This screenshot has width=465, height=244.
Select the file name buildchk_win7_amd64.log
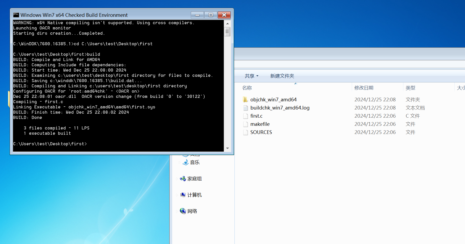pyautogui.click(x=280, y=108)
